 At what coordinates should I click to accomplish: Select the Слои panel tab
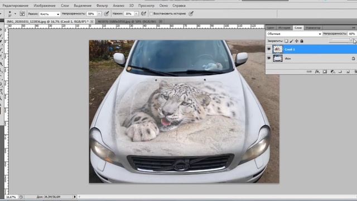tap(298, 28)
